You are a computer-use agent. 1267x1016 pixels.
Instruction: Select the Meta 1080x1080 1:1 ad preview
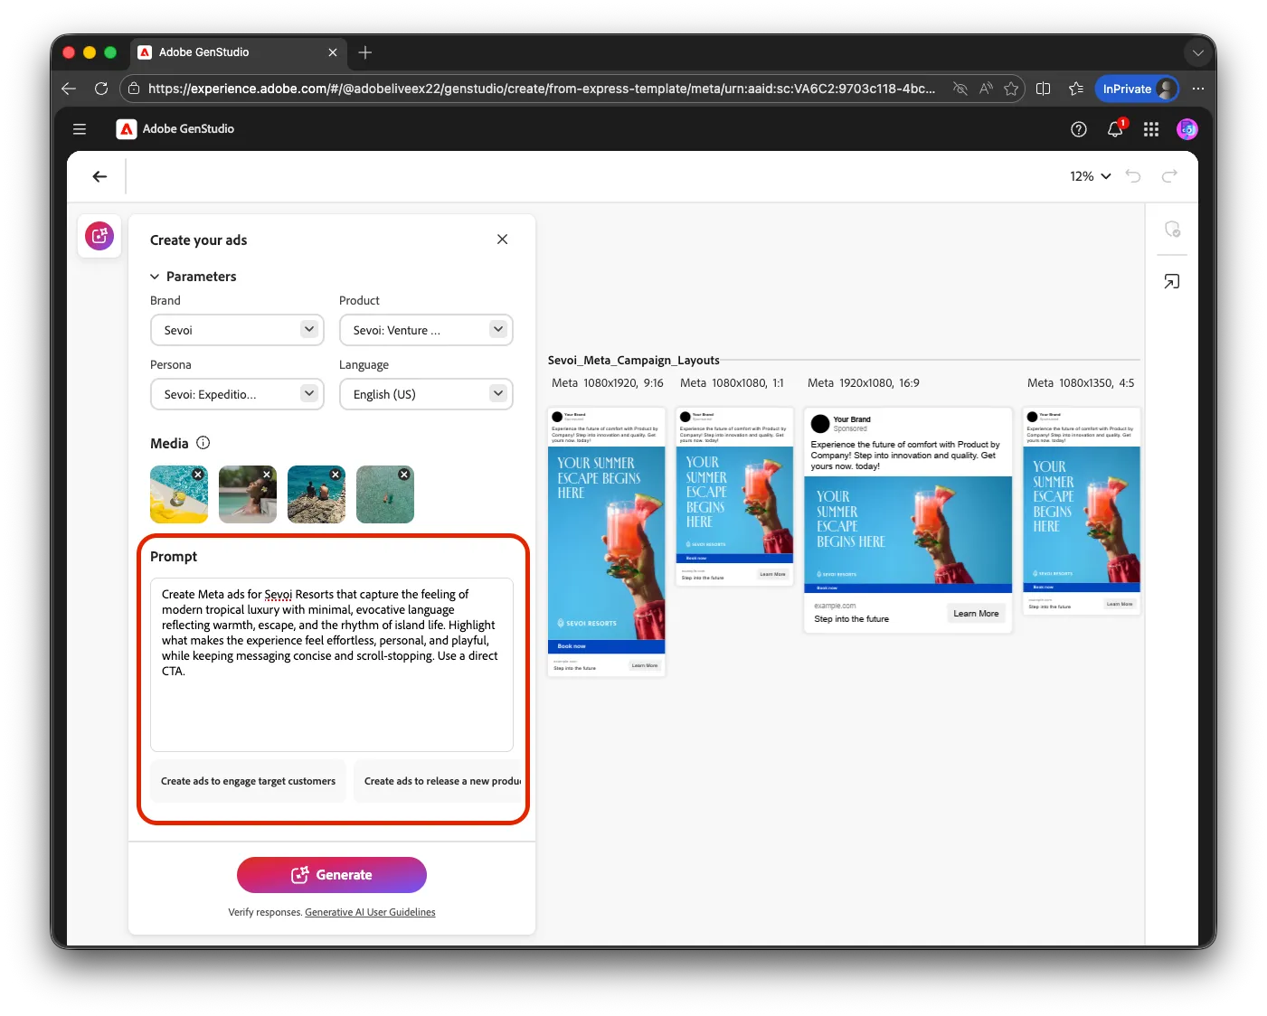point(734,496)
